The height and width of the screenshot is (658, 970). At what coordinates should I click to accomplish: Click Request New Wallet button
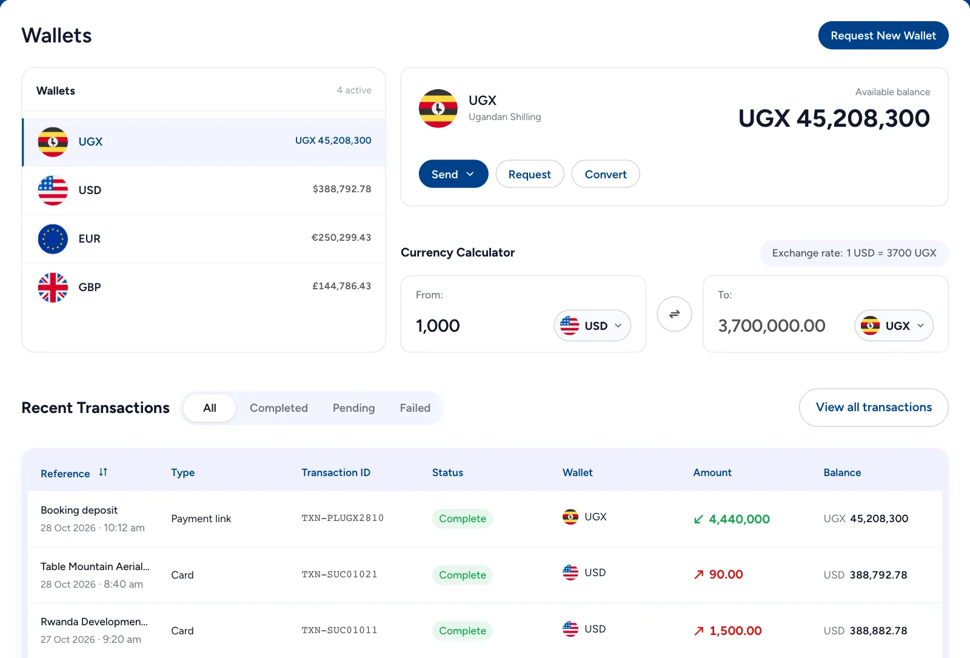[x=883, y=35]
